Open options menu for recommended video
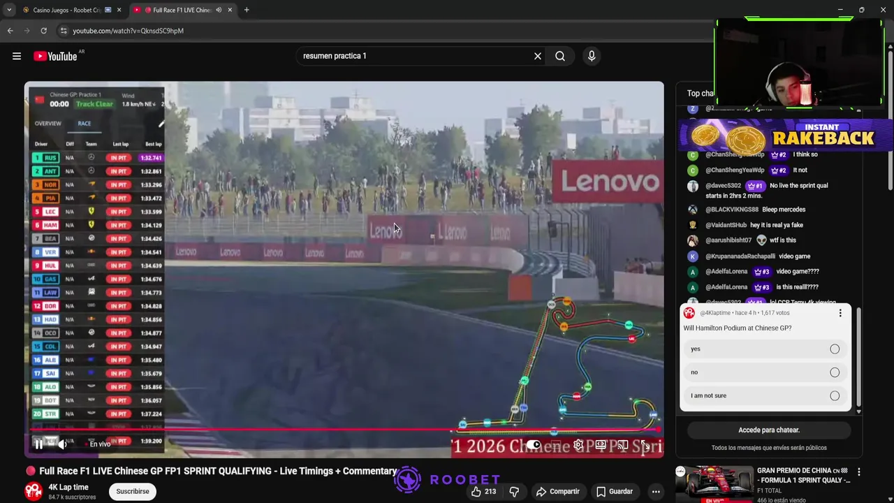Viewport: 894px width, 503px height. (x=859, y=472)
